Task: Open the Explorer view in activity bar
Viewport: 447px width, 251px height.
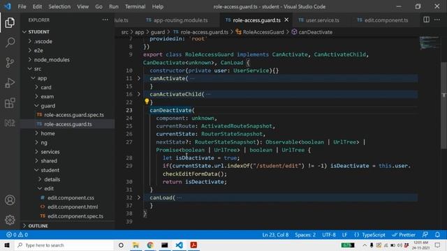Action: (x=10, y=22)
